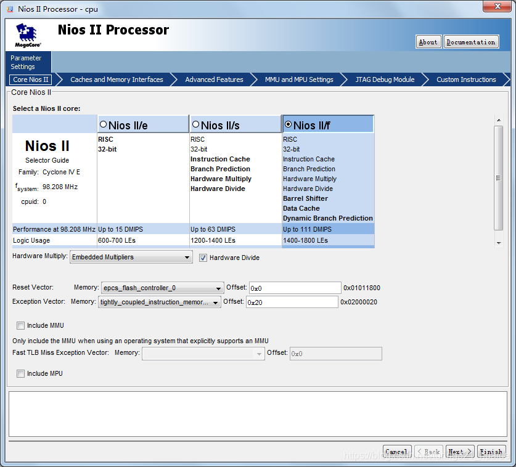Click the 'Data Cache' feature text

(x=301, y=208)
